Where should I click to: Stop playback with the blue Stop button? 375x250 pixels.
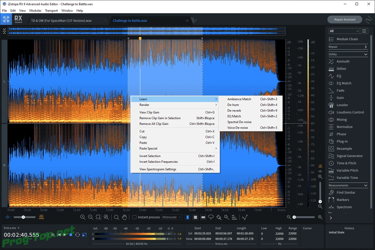click(71, 235)
